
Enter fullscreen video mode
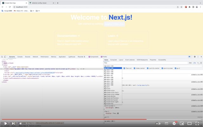[x=197, y=124]
